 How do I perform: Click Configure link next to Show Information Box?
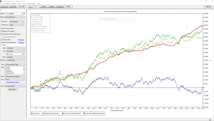click(x=21, y=43)
